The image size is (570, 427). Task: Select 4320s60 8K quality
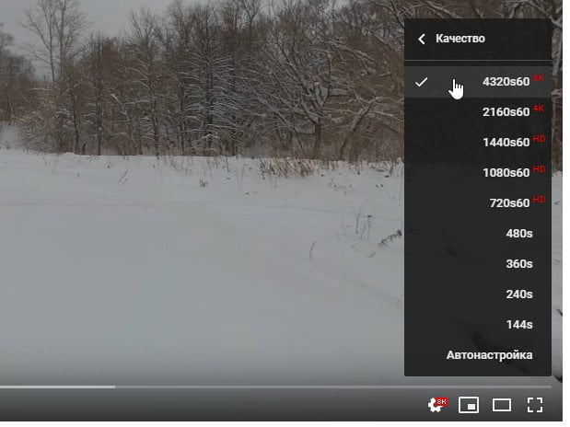coord(478,82)
